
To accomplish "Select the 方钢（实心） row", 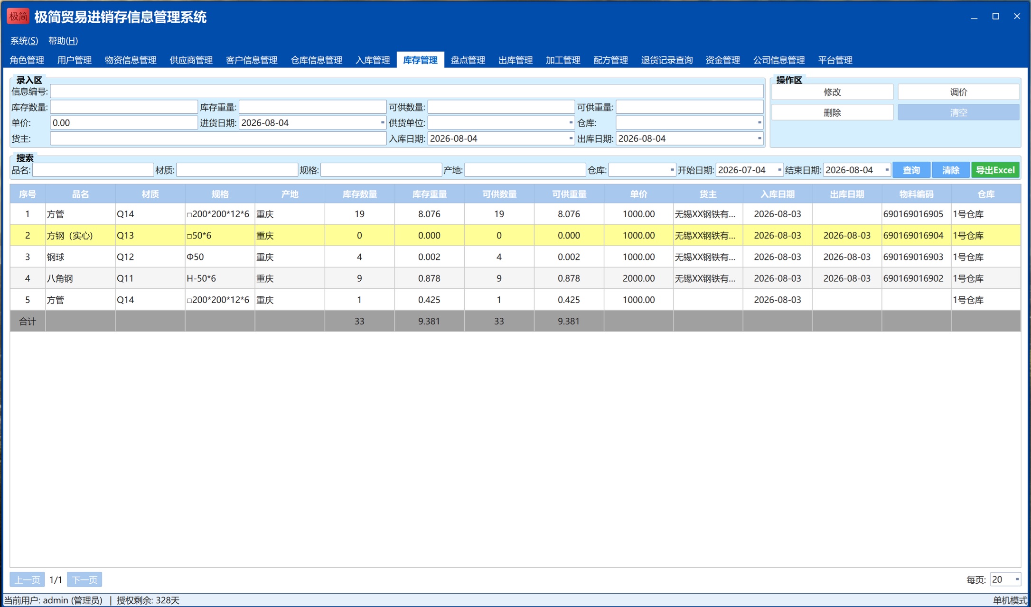I will pyautogui.click(x=515, y=235).
